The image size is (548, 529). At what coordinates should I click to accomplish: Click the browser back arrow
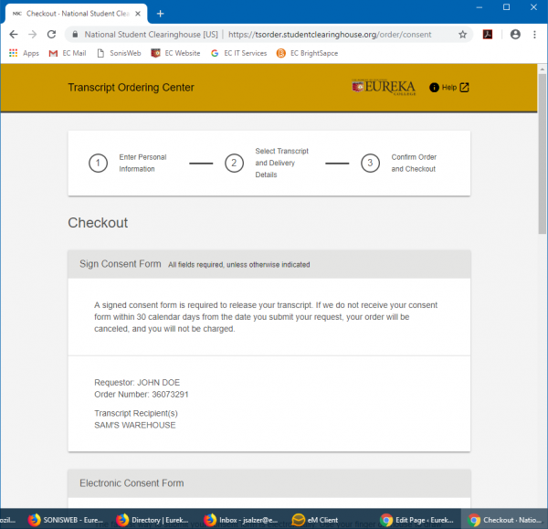point(13,34)
